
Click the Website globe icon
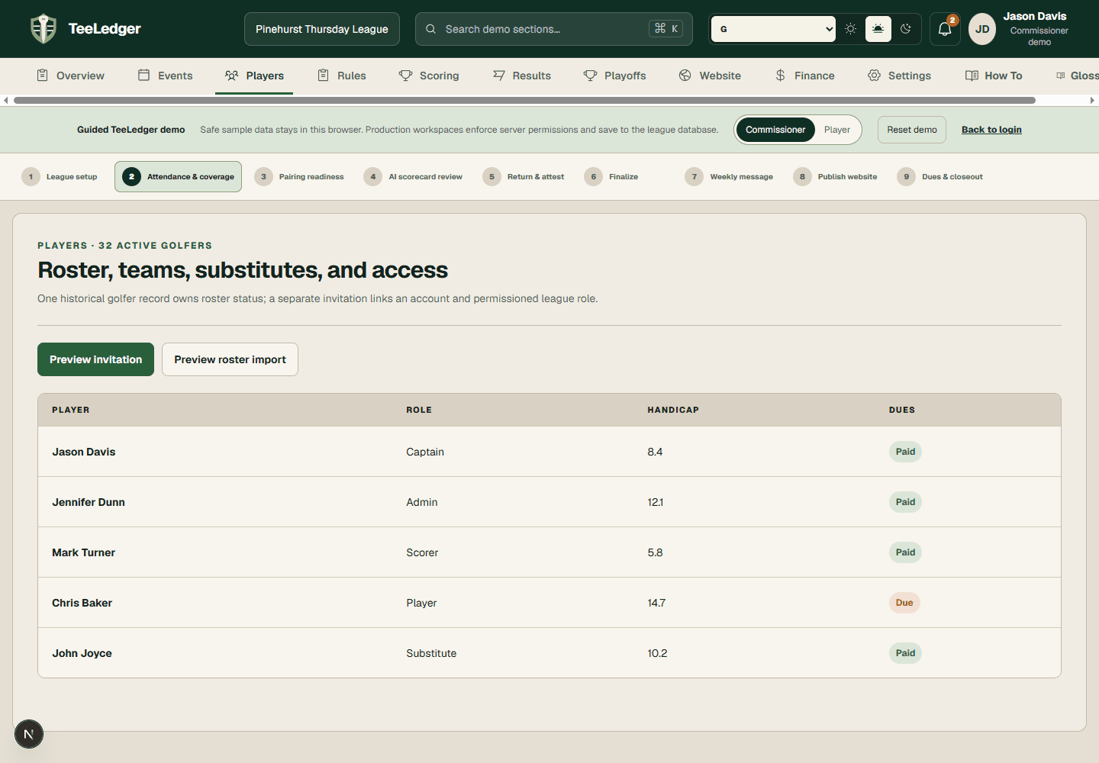click(685, 76)
